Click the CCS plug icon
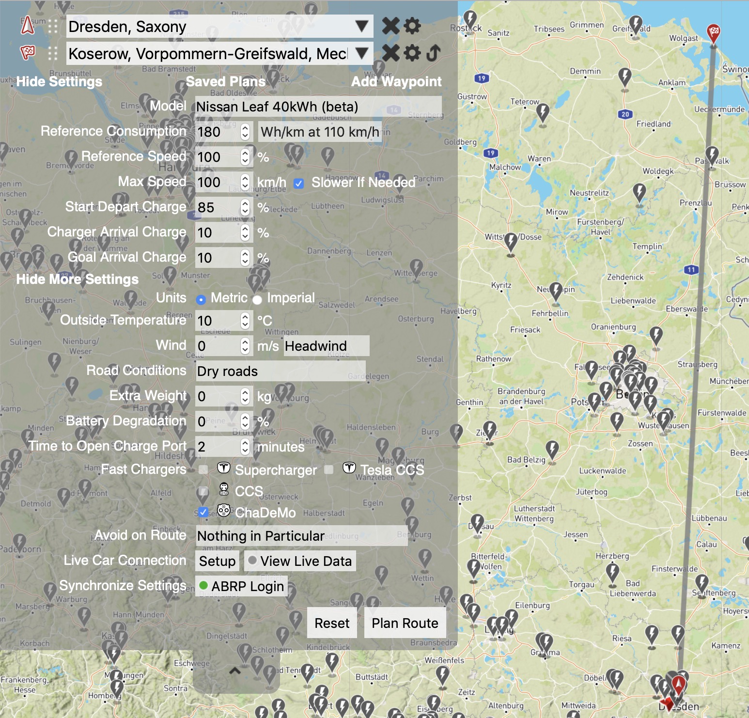The width and height of the screenshot is (749, 718). (223, 489)
